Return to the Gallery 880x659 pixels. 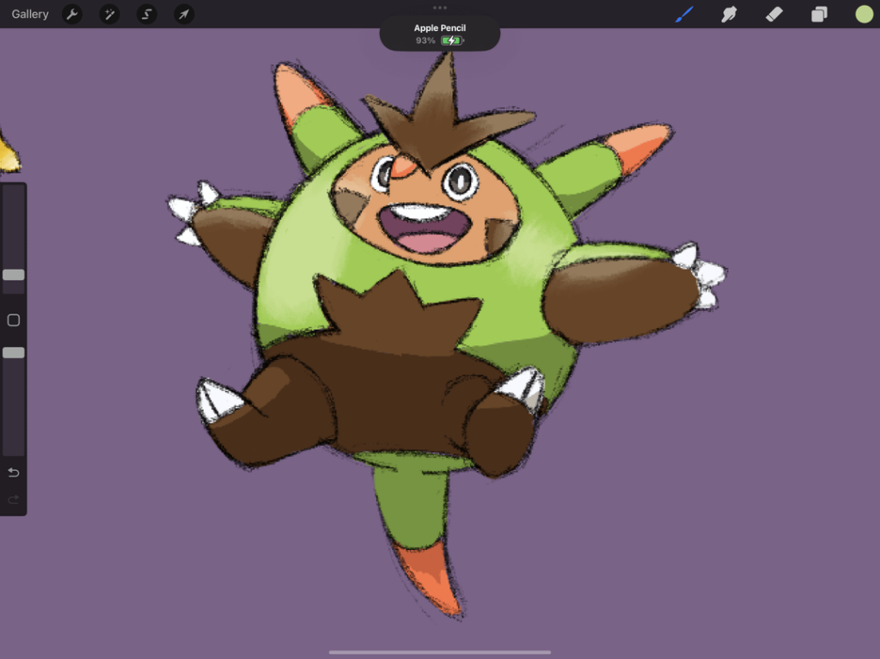(x=30, y=14)
